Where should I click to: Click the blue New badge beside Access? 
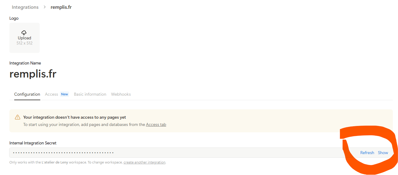(64, 94)
